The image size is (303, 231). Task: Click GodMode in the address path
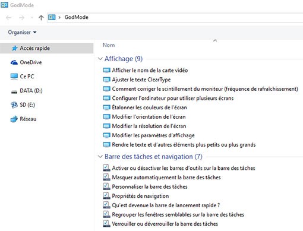[76, 17]
